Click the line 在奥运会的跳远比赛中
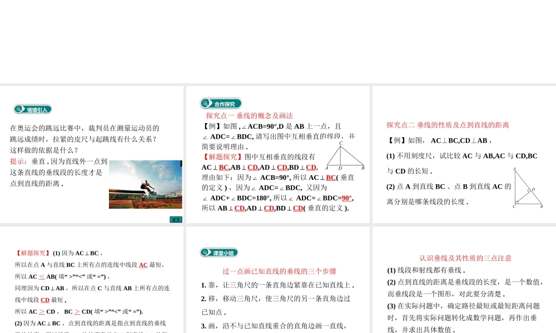Image resolution: width=556 pixels, height=333 pixels. (85, 128)
